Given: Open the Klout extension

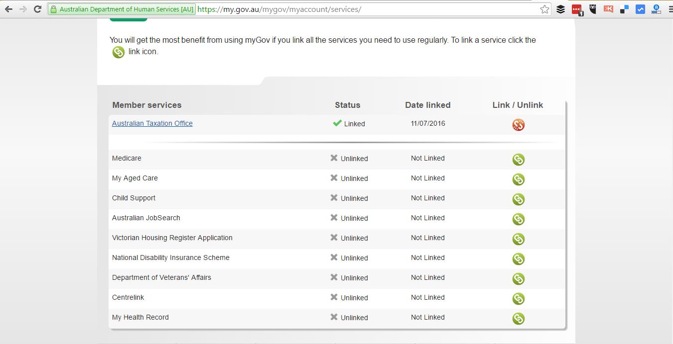Looking at the screenshot, I should (608, 8).
